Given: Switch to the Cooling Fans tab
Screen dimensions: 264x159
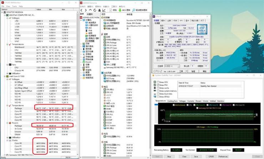Looking at the screenshot, I should click(x=172, y=101).
